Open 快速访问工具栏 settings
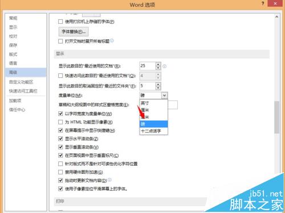This screenshot has height=213, width=285. point(26,91)
